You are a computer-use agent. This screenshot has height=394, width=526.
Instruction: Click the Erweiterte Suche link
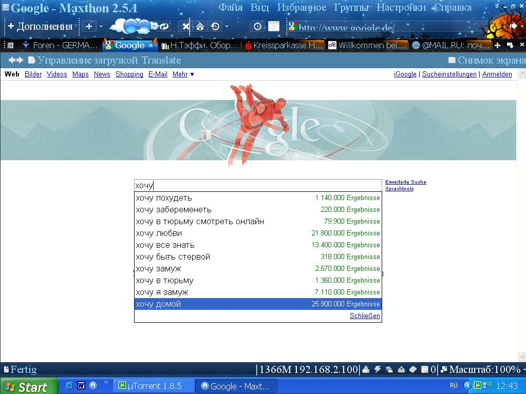(406, 182)
